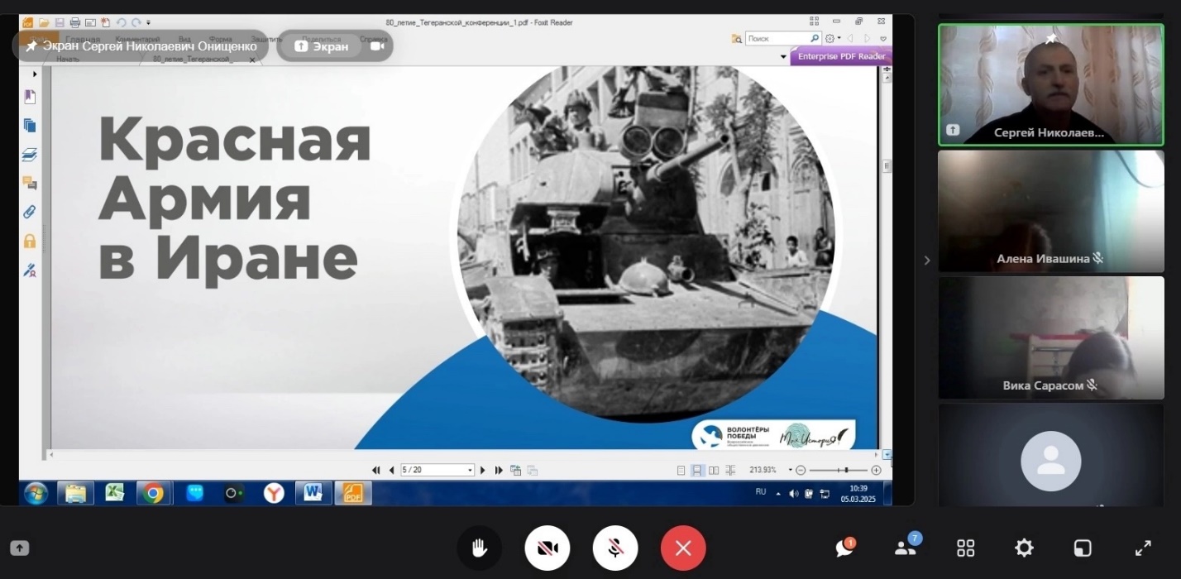1181x579 pixels.
Task: Open the Attachments paperclip panel
Action: (30, 212)
